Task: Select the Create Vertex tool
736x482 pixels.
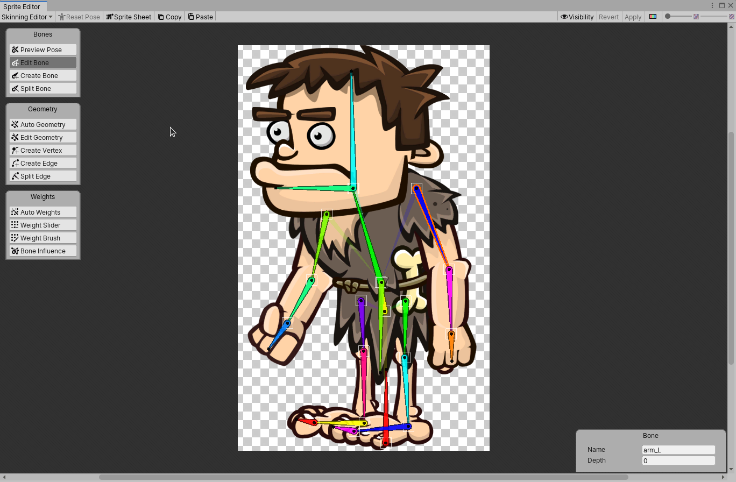Action: click(x=43, y=150)
